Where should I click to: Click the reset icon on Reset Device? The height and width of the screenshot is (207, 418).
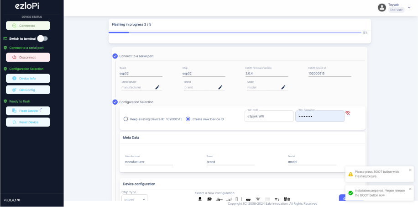[x=15, y=122]
